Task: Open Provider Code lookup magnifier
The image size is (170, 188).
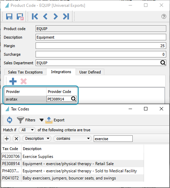Action: point(74,99)
